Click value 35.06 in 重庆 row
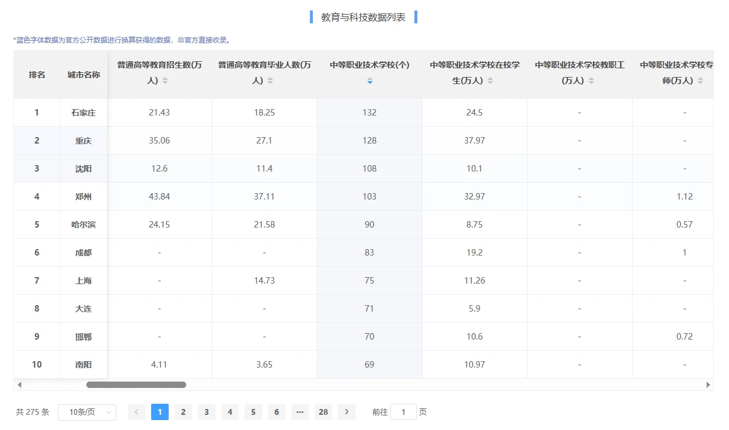The image size is (729, 430). click(159, 141)
